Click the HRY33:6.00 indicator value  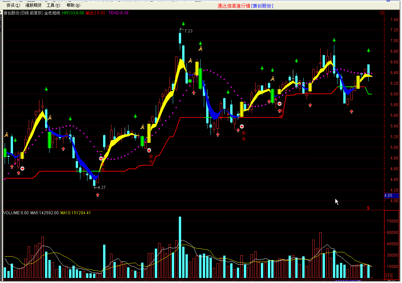[x=73, y=13]
